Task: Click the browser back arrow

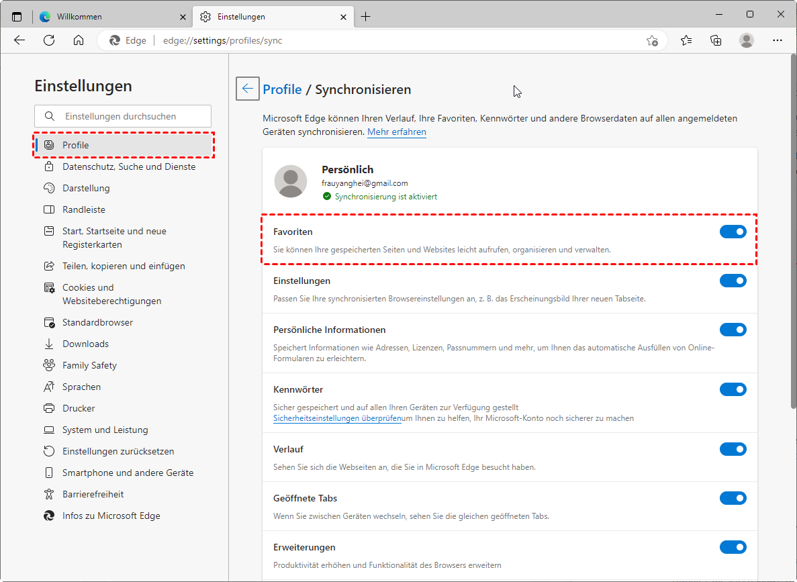Action: [19, 41]
